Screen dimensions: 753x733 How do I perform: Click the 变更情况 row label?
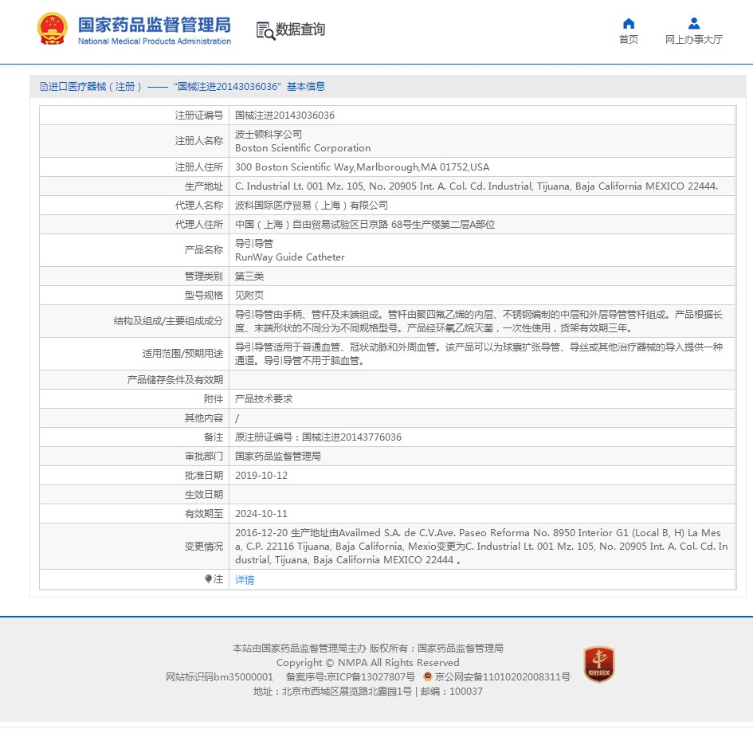pos(204,547)
